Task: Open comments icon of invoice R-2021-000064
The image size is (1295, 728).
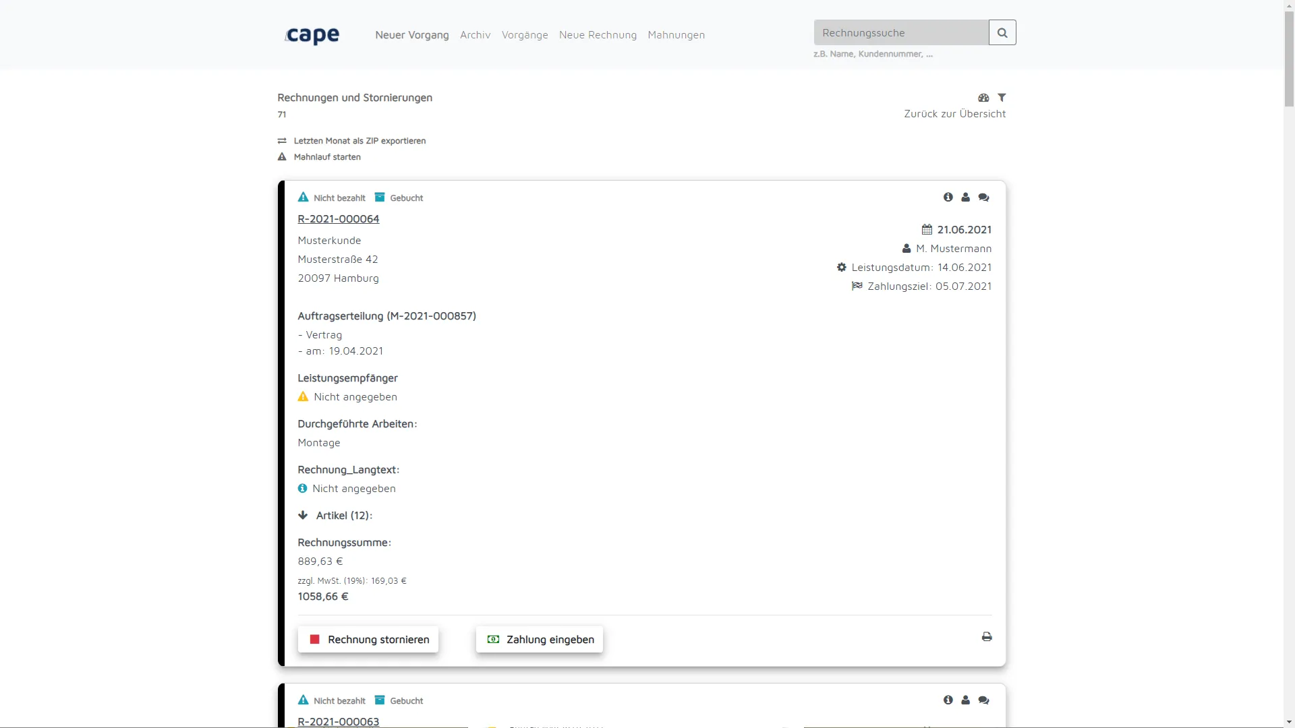Action: tap(983, 198)
